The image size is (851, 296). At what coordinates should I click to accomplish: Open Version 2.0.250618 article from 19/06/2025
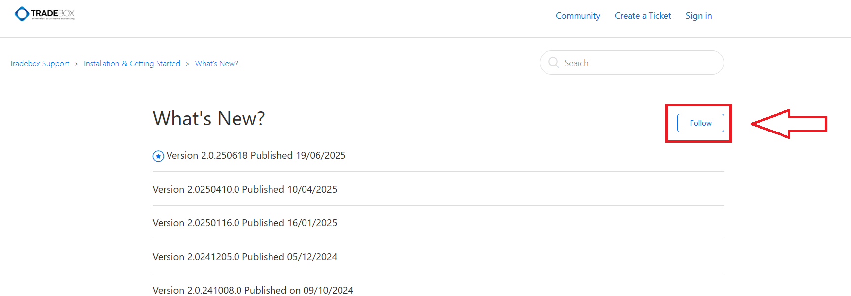(x=256, y=156)
